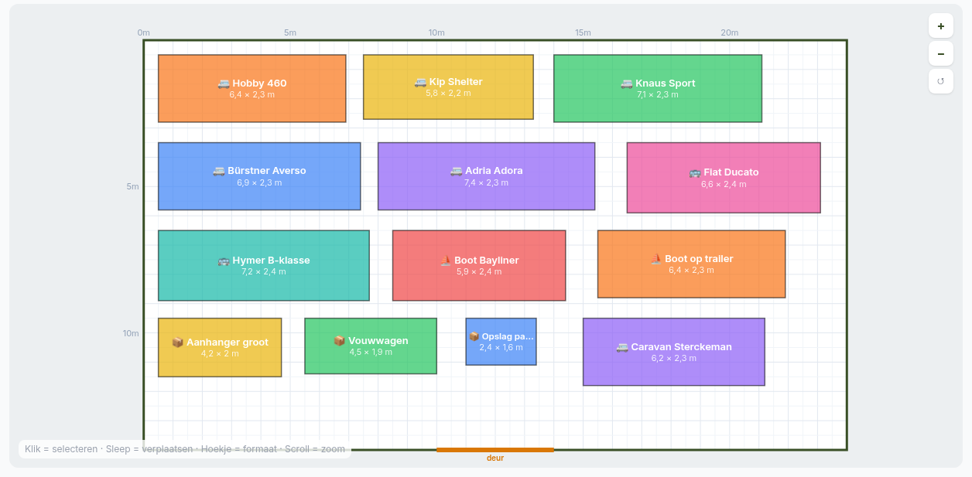Select the Aanhanger groot block

220,347
